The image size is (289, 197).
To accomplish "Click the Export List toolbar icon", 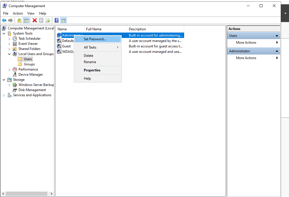I will click(48, 20).
